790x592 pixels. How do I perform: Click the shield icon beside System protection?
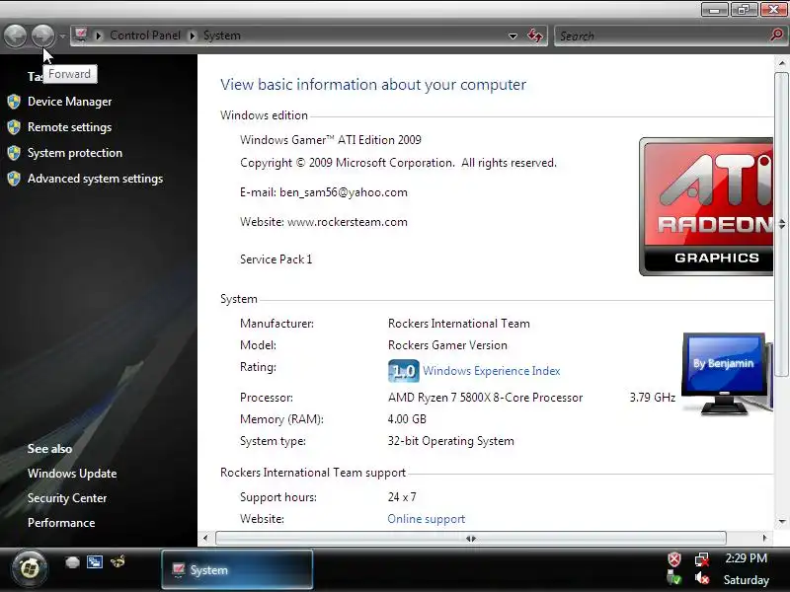coord(14,153)
